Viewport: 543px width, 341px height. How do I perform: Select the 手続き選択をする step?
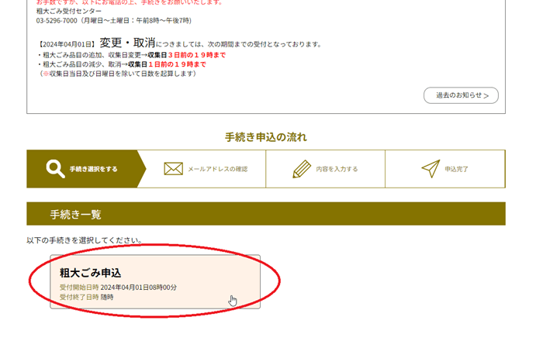pos(86,169)
